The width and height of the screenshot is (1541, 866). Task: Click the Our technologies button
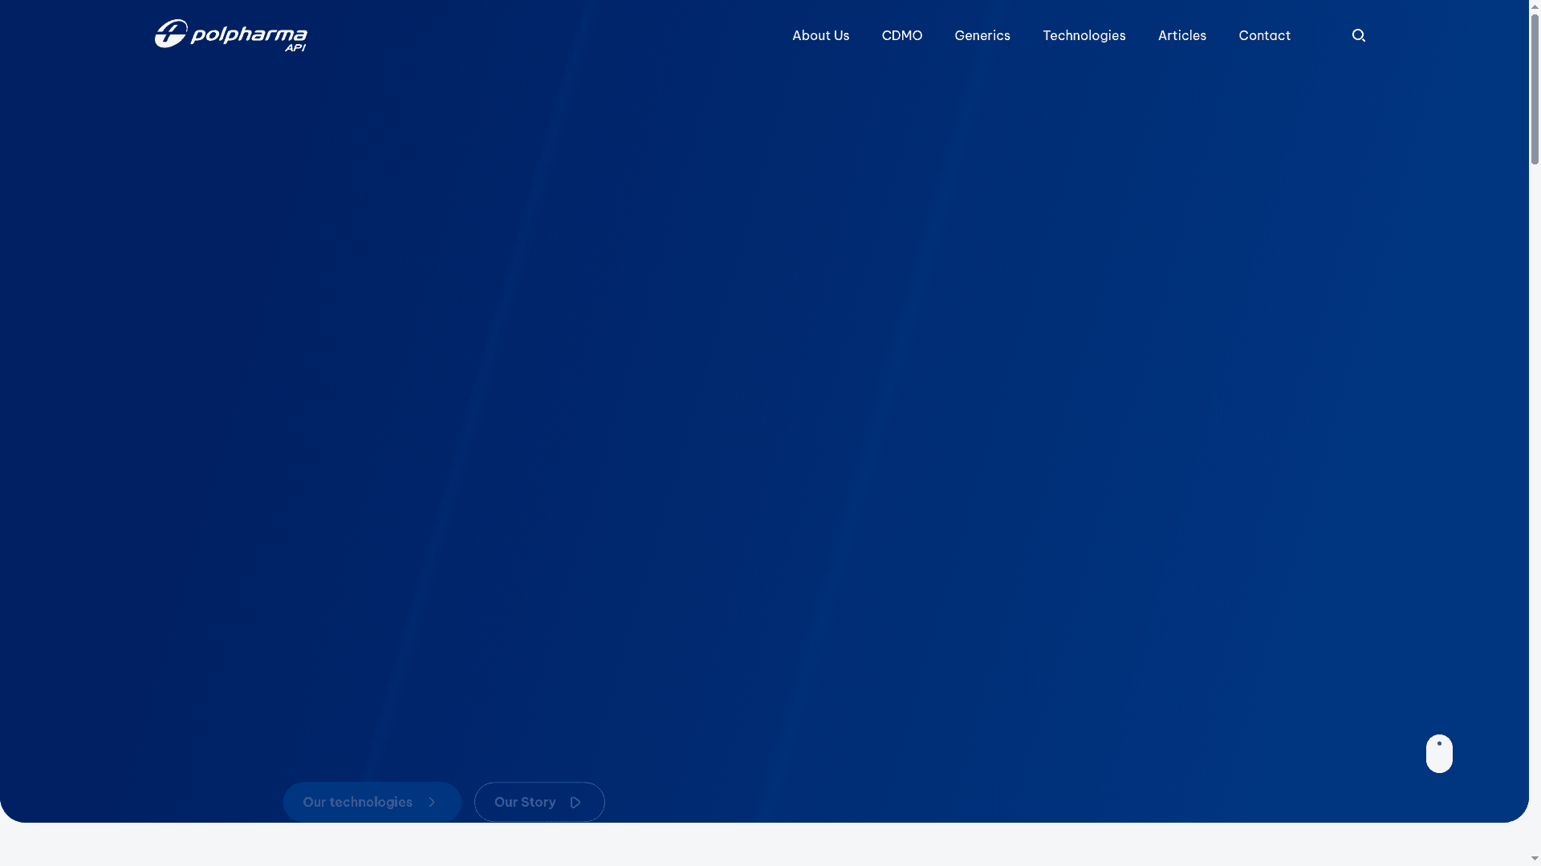(372, 802)
